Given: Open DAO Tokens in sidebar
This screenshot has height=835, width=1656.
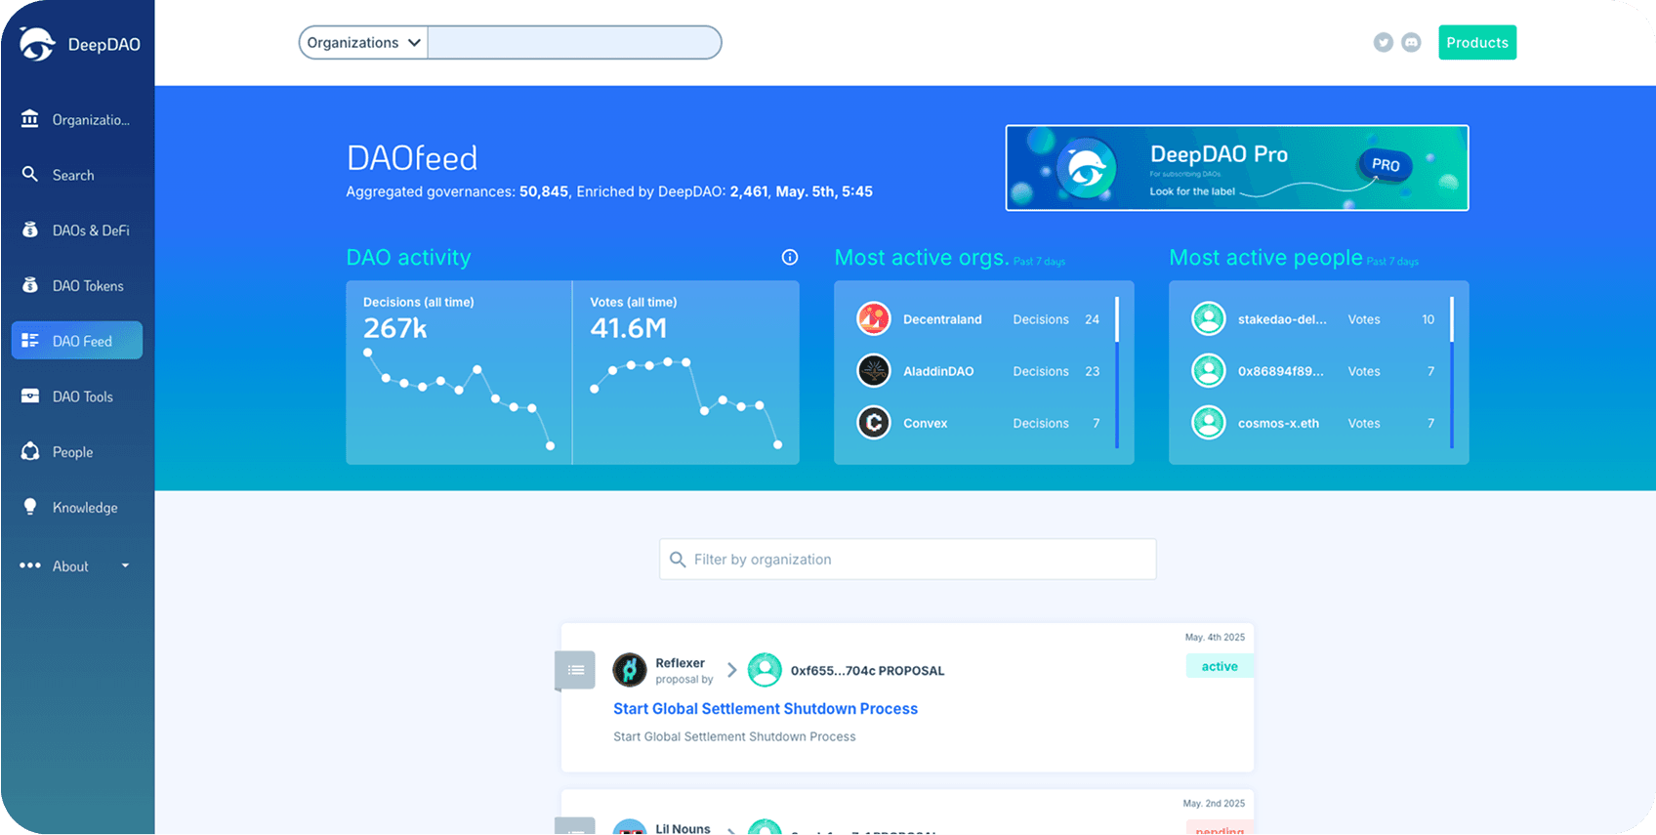Looking at the screenshot, I should [77, 285].
